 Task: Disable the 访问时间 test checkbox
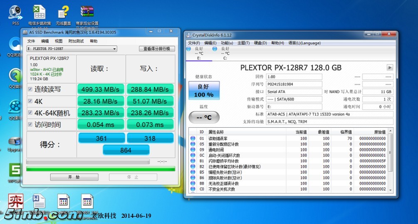click(30, 124)
